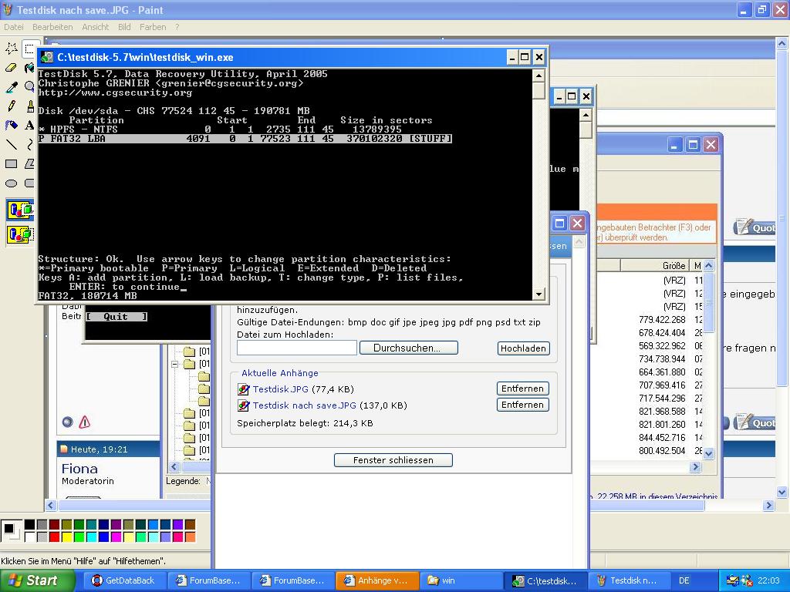Image resolution: width=790 pixels, height=592 pixels.
Task: Select the Fill With Color bucket tool
Action: point(29,68)
